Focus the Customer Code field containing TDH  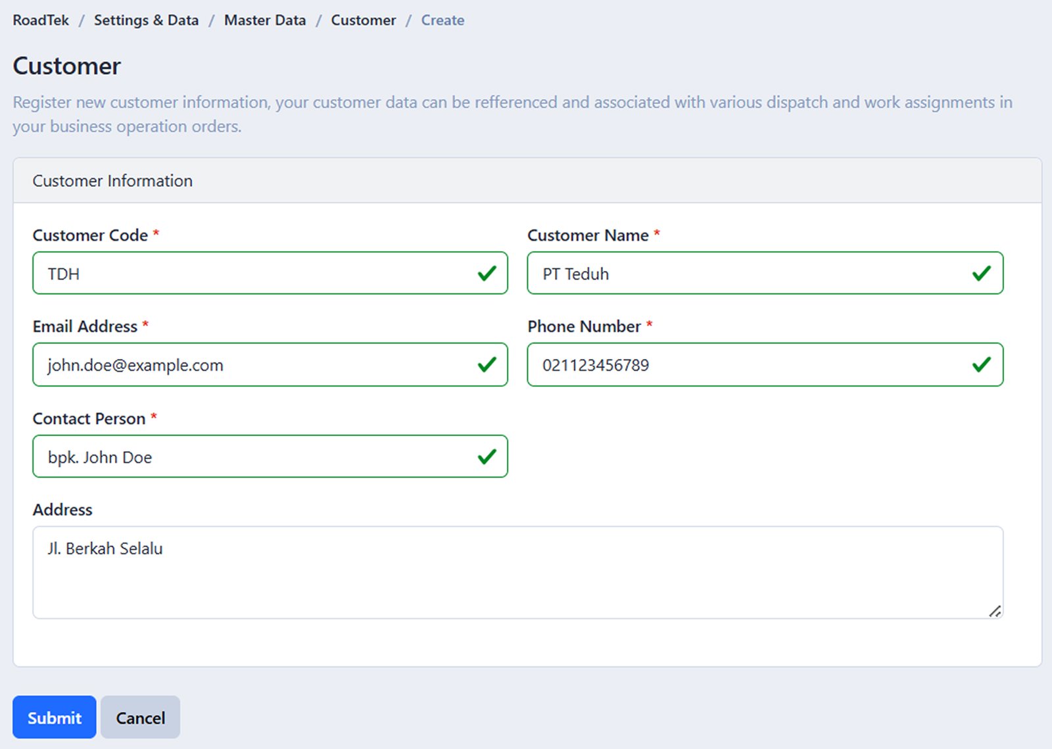pyautogui.click(x=256, y=274)
